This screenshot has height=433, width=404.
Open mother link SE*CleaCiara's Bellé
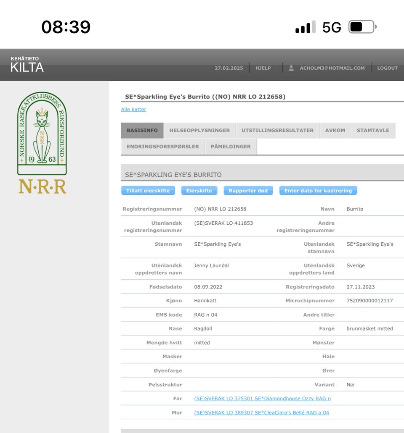pyautogui.click(x=261, y=412)
